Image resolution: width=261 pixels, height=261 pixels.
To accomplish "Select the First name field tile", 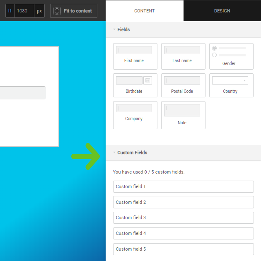I will (x=135, y=56).
